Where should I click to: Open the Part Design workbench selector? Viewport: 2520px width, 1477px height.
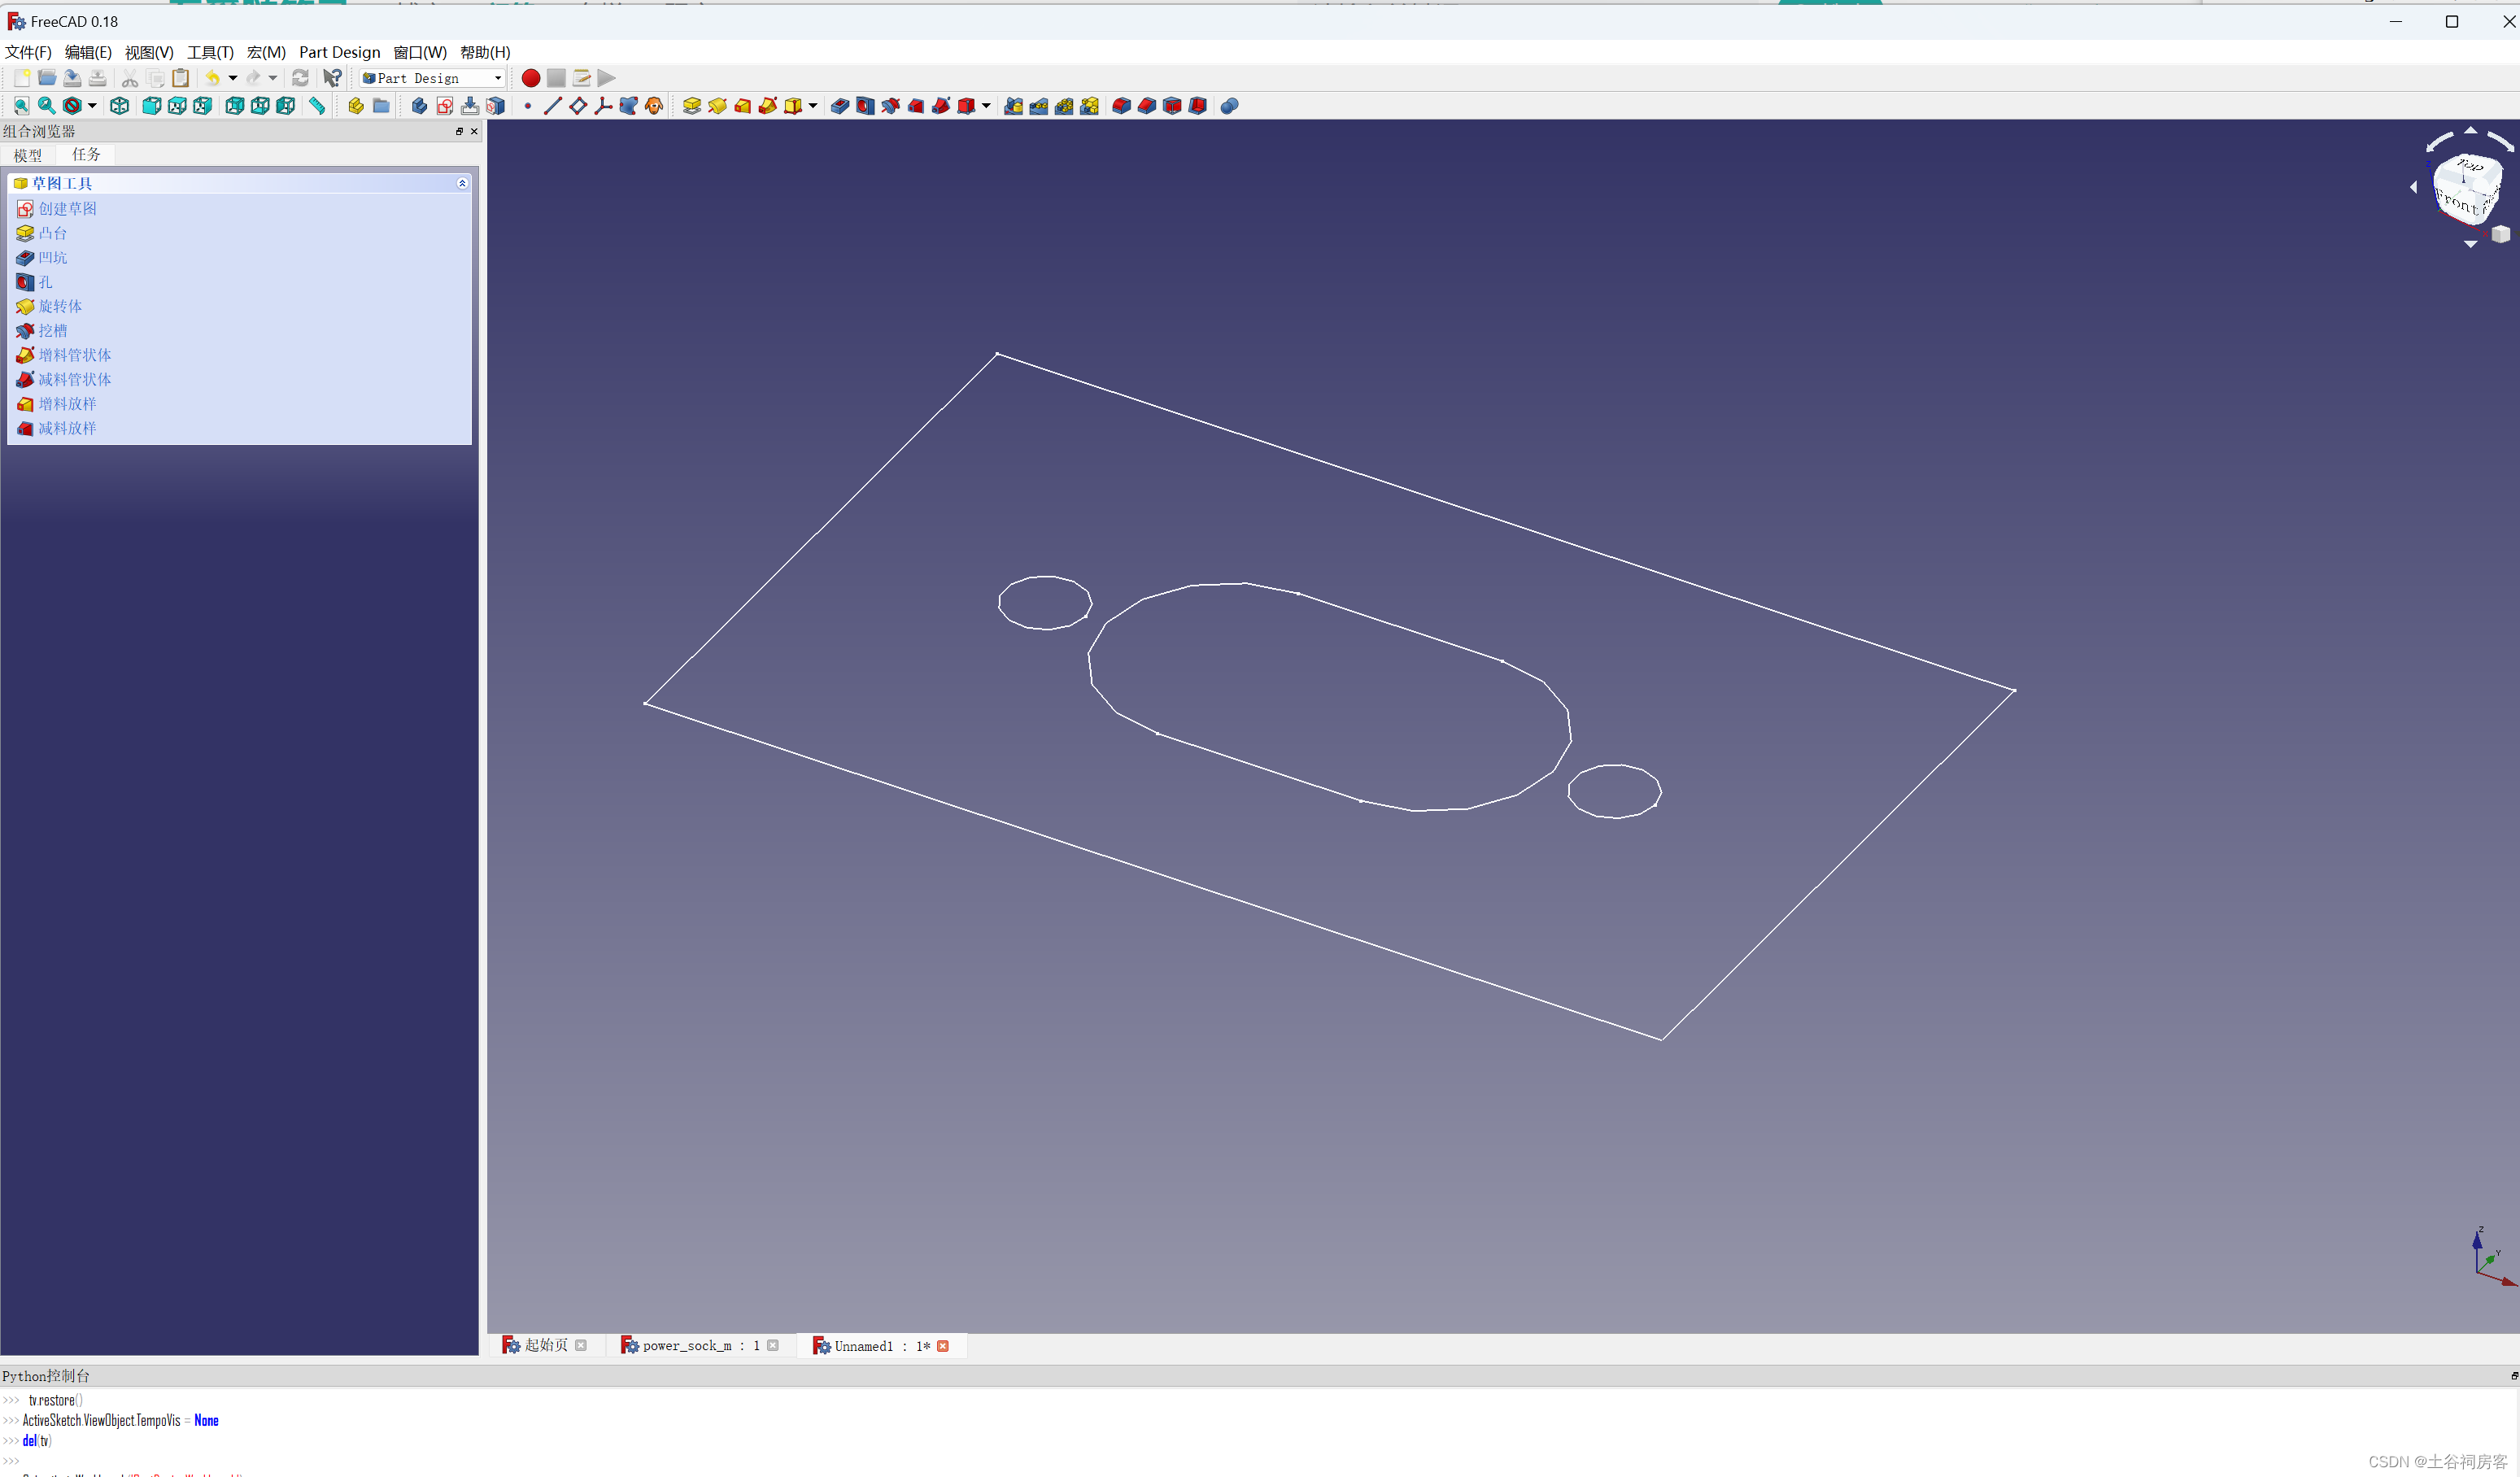[x=432, y=78]
